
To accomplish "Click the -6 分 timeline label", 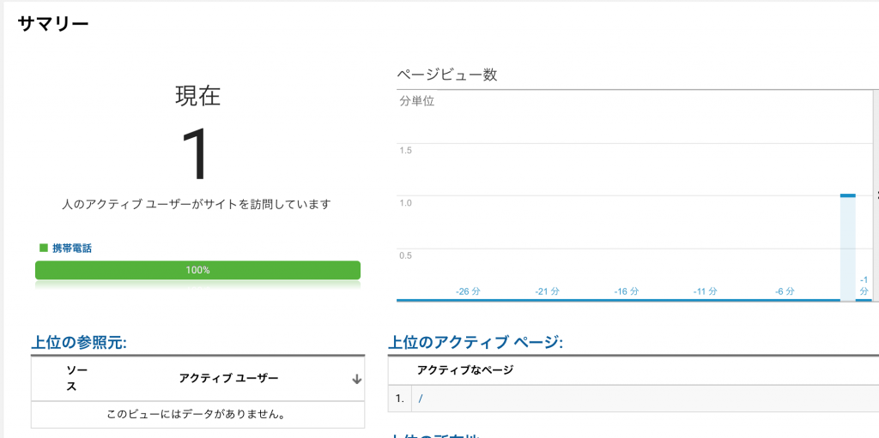I will pos(785,291).
